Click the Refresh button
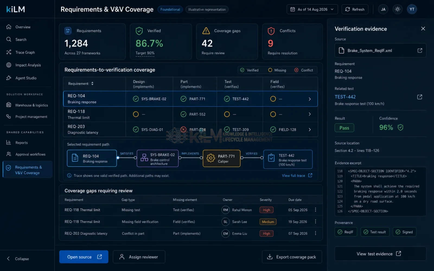The width and height of the screenshot is (434, 271). pos(355,9)
